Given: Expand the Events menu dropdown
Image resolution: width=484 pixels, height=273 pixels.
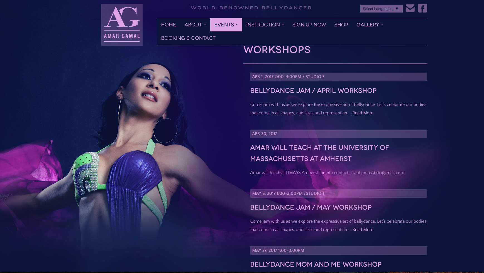Looking at the screenshot, I should 226,25.
